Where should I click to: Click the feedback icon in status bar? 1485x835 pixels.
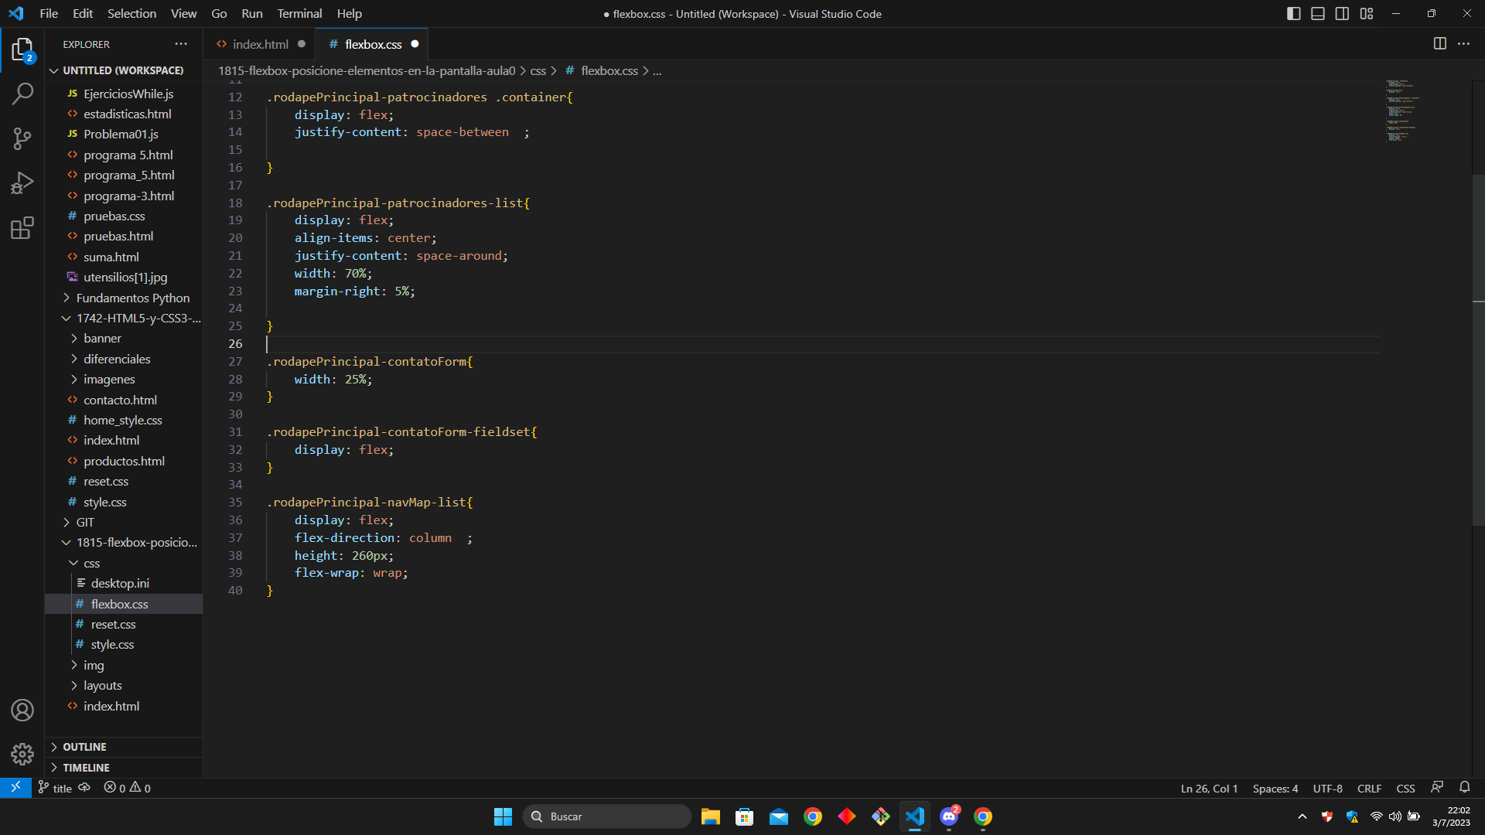1437,787
